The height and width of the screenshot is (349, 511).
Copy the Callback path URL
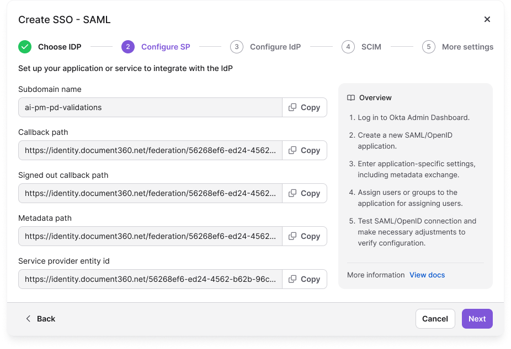coord(305,150)
